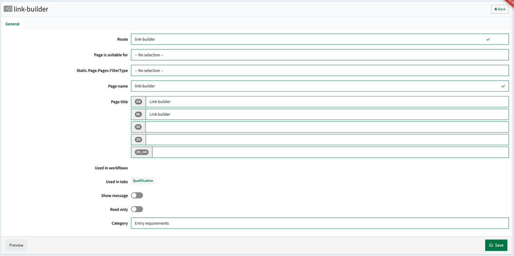Open the Category dropdown

tap(320, 223)
